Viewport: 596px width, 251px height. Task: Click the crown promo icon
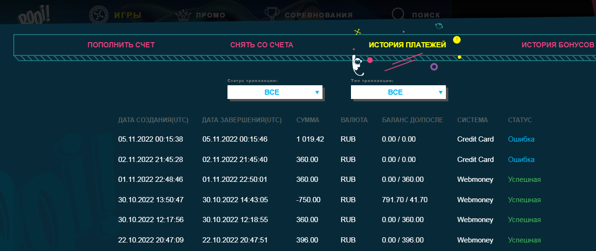(183, 15)
